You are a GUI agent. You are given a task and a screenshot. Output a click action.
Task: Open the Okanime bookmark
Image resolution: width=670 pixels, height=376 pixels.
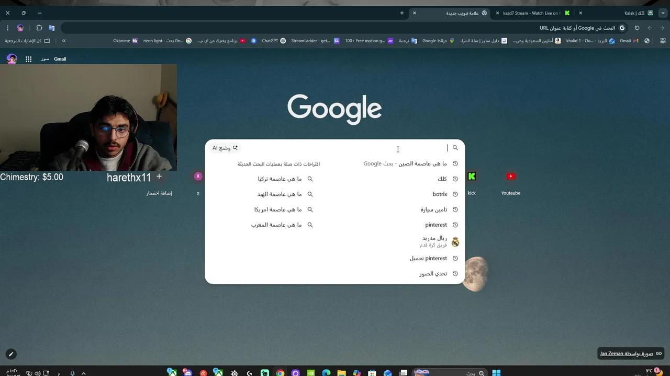pos(126,41)
